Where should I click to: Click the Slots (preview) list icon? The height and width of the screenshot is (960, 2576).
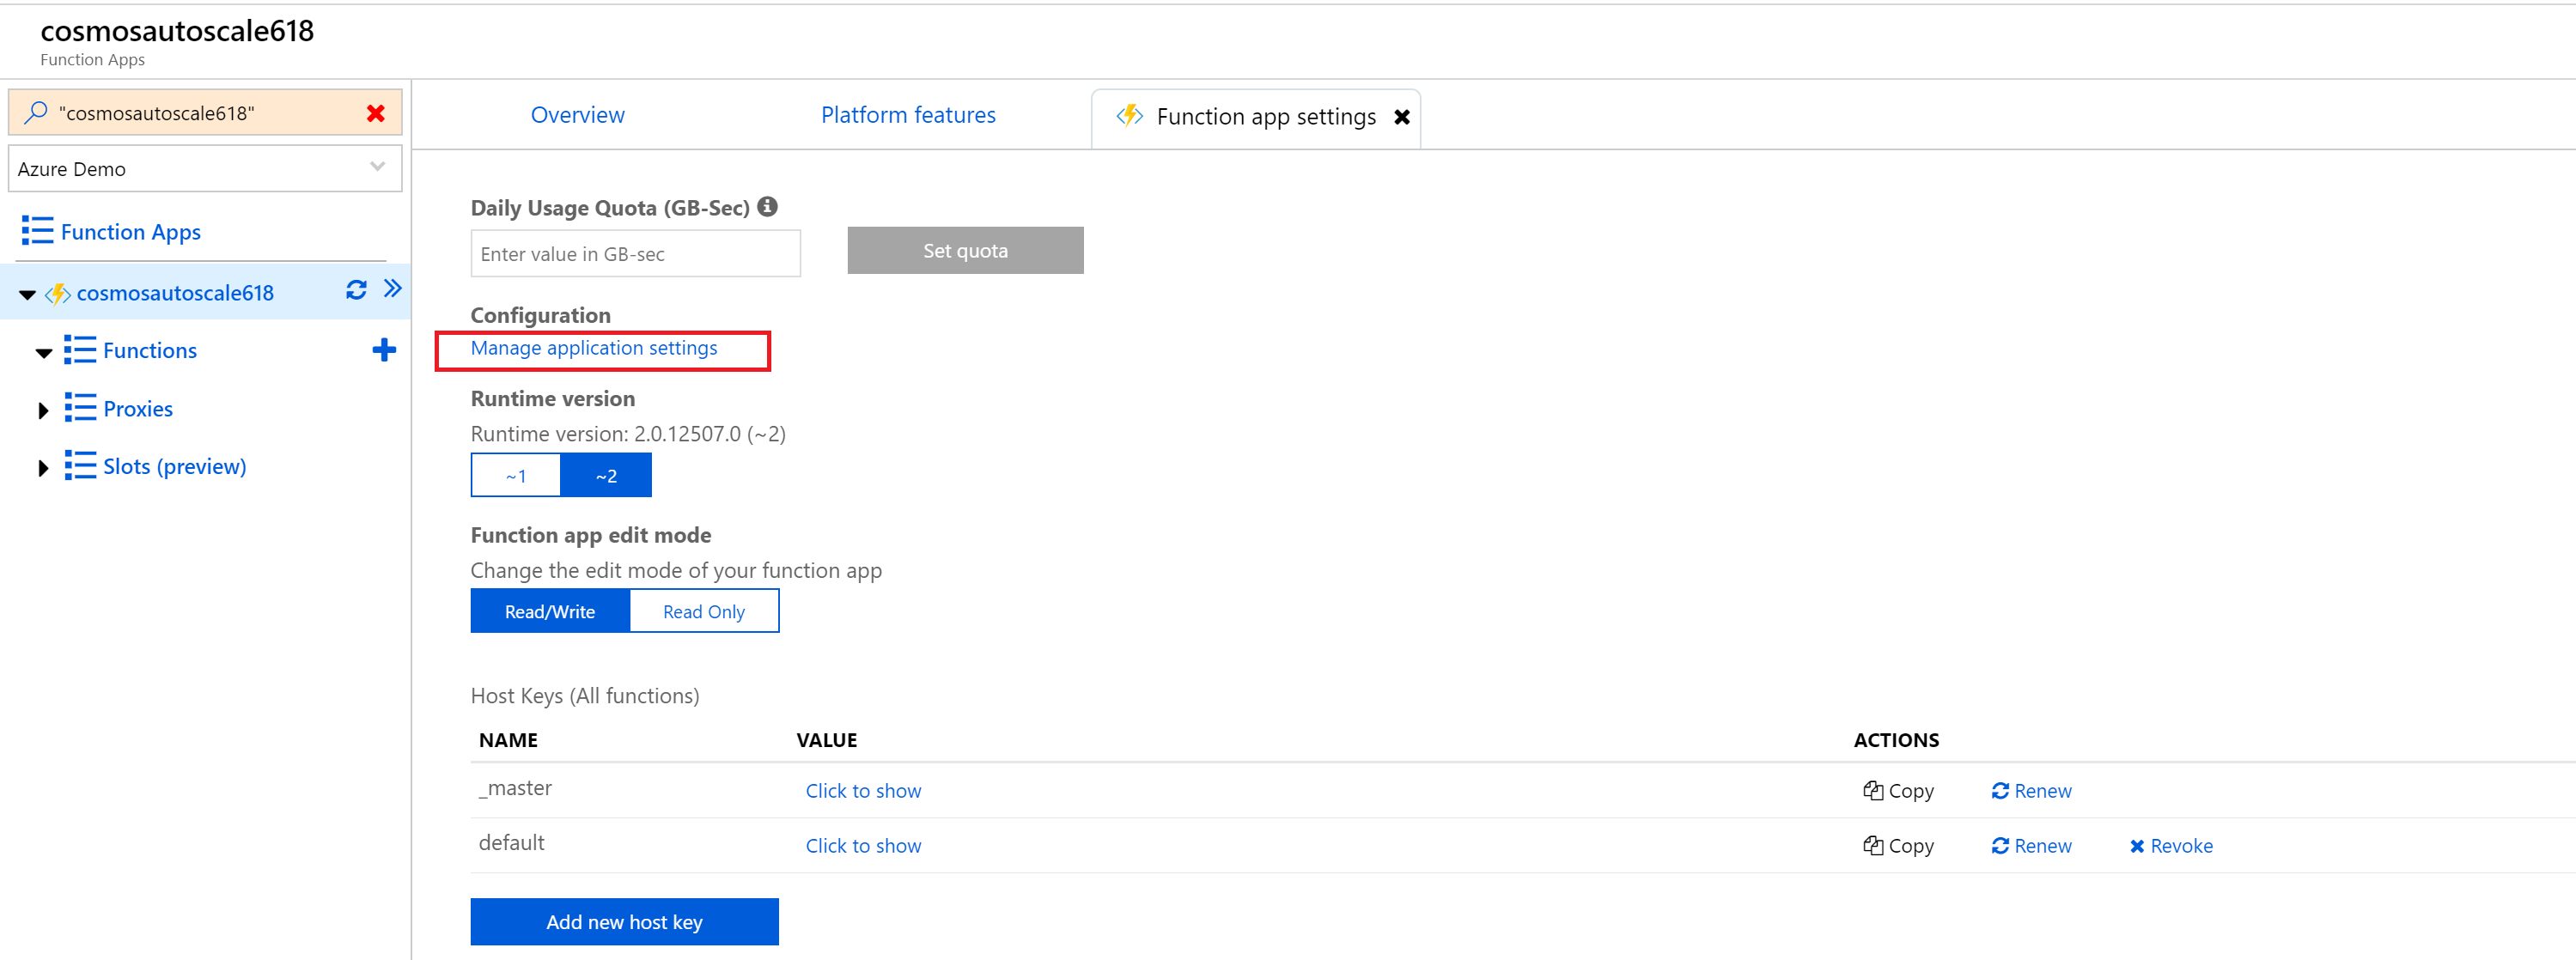click(80, 466)
